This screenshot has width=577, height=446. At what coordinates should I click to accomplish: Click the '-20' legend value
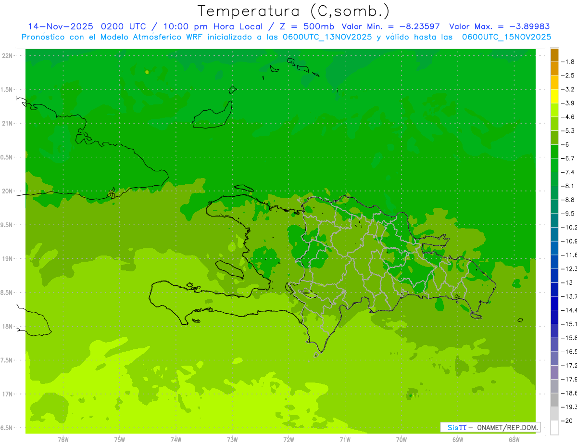click(567, 421)
